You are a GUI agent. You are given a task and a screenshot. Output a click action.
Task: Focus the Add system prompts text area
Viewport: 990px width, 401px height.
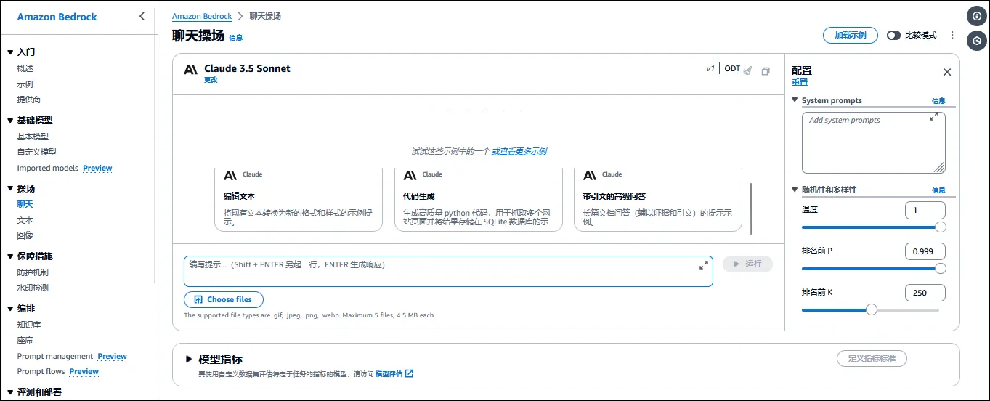pos(874,142)
